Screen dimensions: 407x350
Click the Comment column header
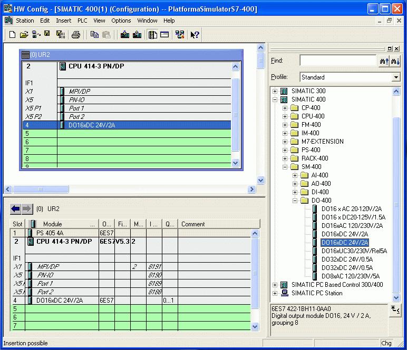(219, 224)
